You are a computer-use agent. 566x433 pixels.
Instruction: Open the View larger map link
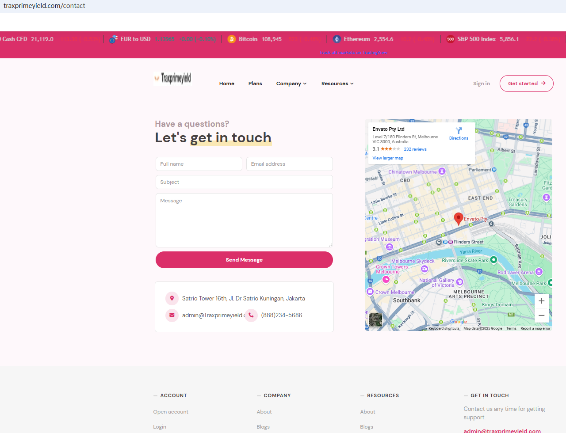387,158
